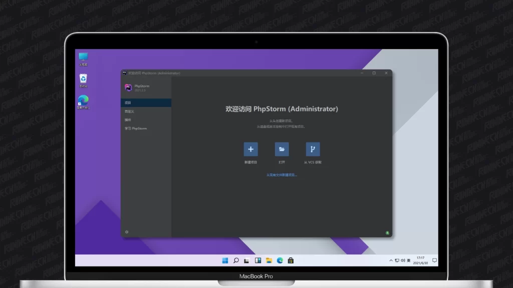Open settings gear in welcome window corner
Screen dimensions: 513x288
coord(127,232)
